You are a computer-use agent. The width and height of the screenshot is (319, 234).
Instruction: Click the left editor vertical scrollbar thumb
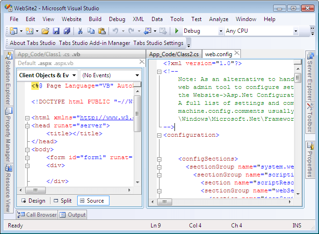point(138,114)
